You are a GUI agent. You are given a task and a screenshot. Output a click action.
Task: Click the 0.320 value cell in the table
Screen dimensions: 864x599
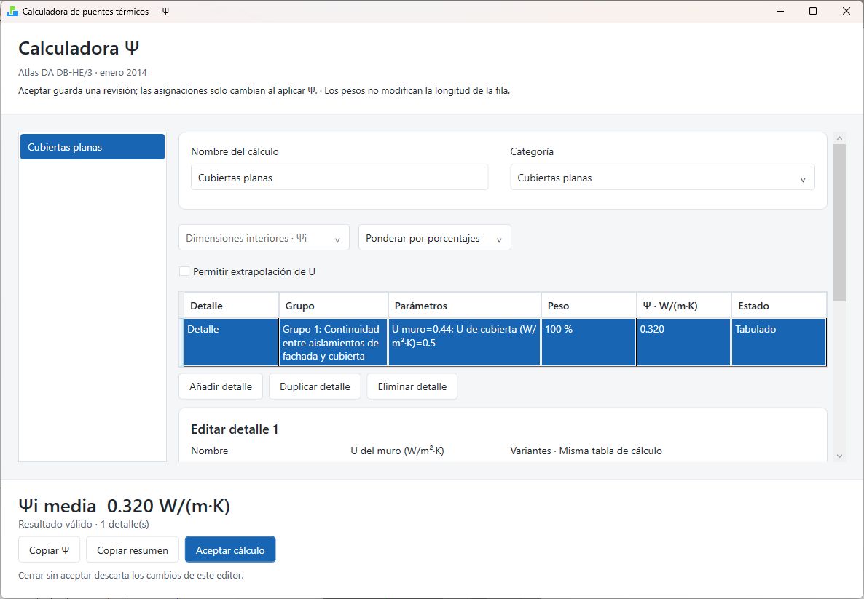click(x=684, y=343)
